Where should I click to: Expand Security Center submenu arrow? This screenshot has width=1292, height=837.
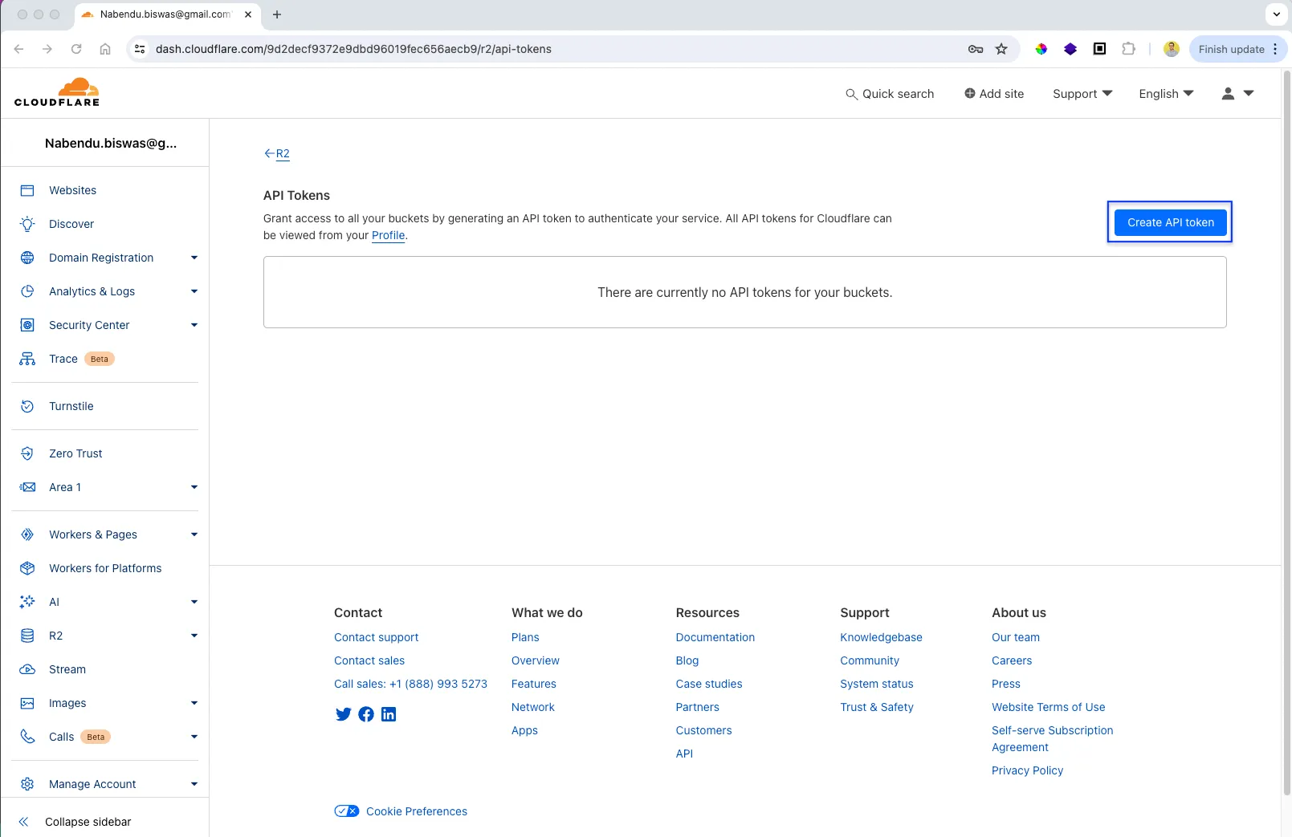tap(194, 325)
